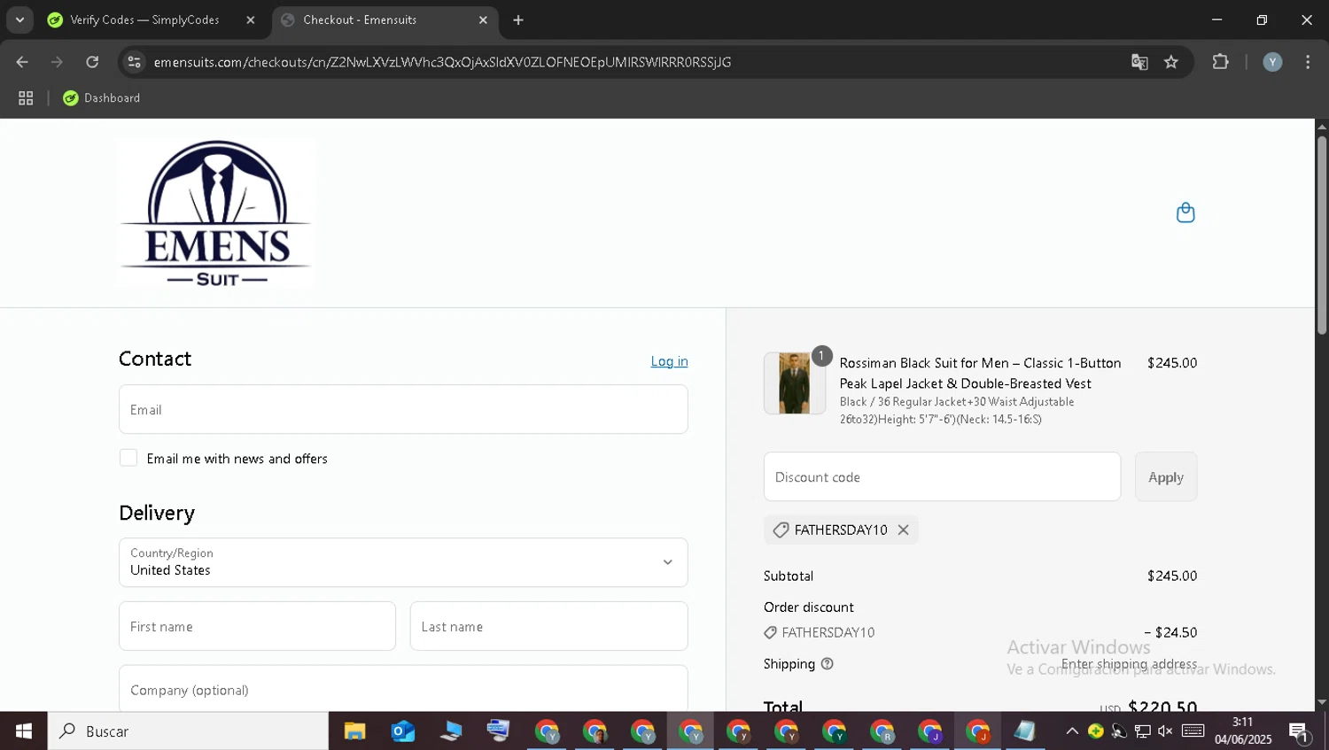The height and width of the screenshot is (750, 1329).
Task: Open the taskbar clock and date
Action: coord(1243,731)
